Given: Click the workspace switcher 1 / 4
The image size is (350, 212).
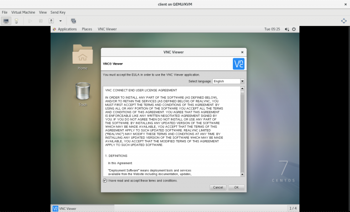Looking at the screenshot, I should click(293, 208).
